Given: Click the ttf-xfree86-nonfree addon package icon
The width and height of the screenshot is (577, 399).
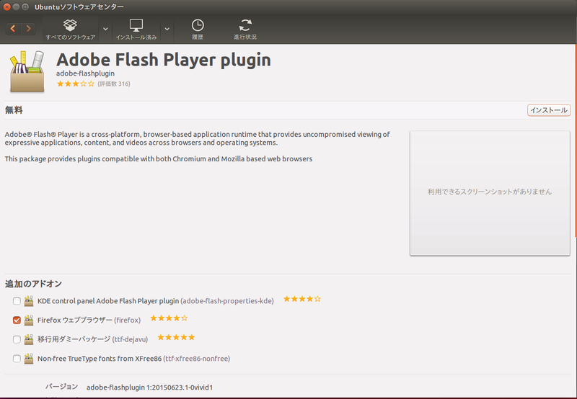Looking at the screenshot, I should pos(29,359).
